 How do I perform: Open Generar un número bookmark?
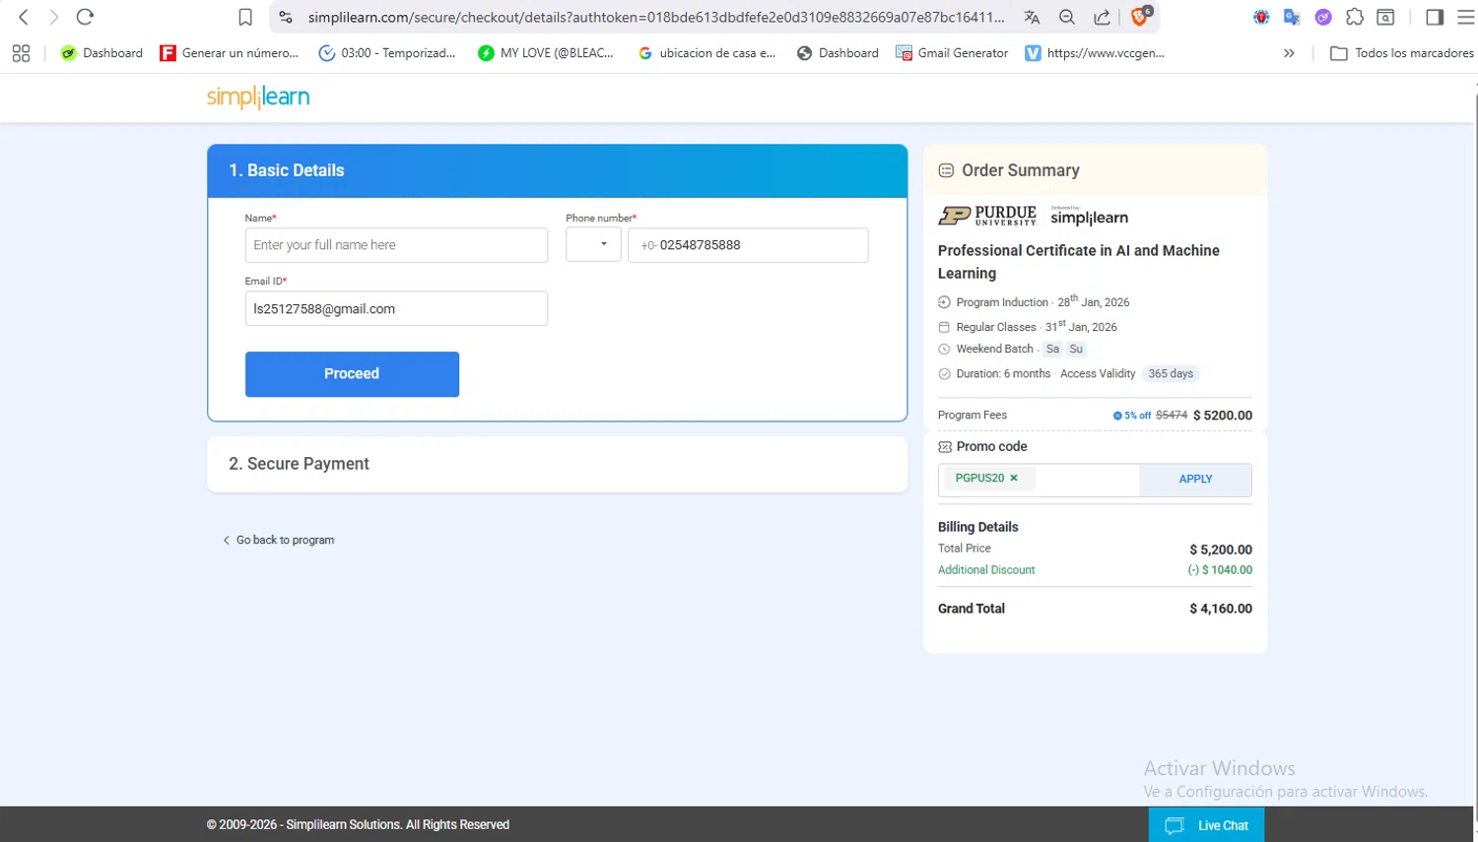point(230,53)
